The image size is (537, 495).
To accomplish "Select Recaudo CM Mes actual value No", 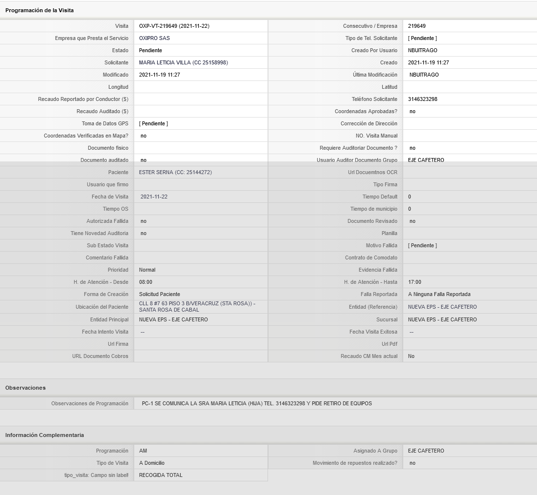I will [x=411, y=356].
